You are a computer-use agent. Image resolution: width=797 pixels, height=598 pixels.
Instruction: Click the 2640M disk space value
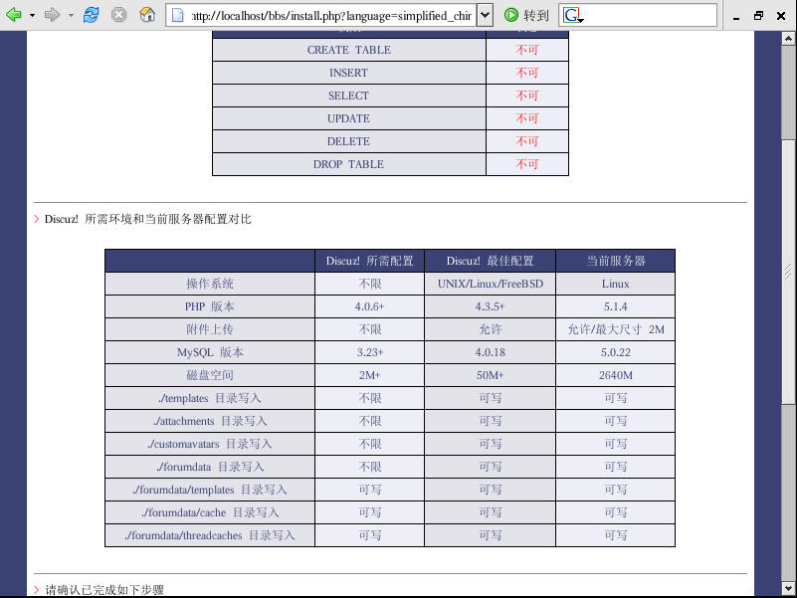click(616, 375)
